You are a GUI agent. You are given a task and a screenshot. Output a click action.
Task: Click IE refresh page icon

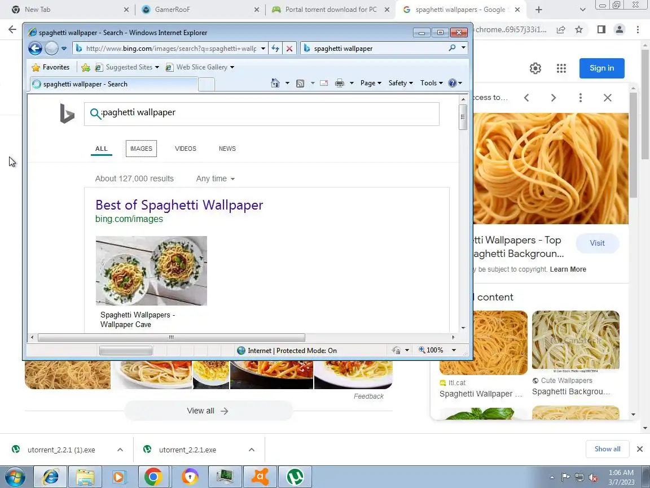pyautogui.click(x=275, y=49)
